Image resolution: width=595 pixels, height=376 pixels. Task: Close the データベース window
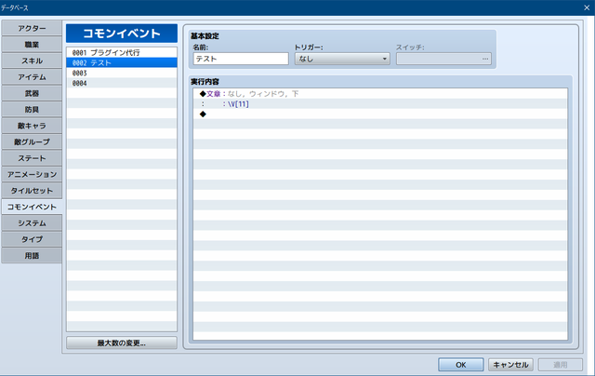click(x=587, y=7)
